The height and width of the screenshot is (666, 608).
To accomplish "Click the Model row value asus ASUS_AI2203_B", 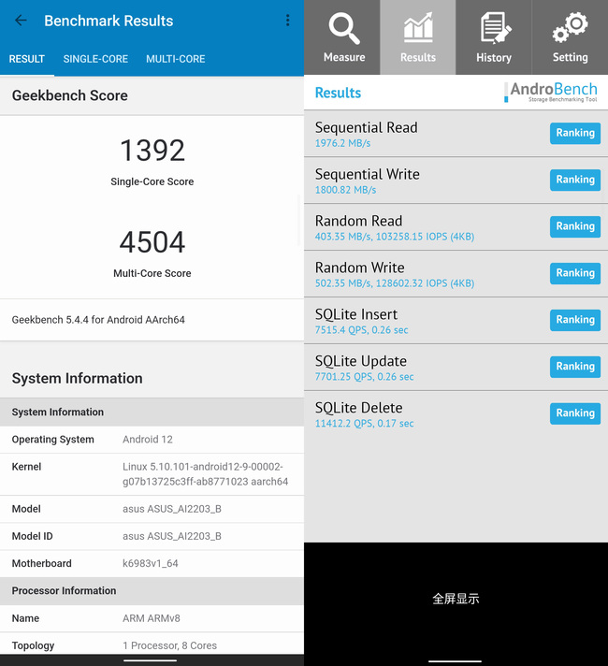I will [x=172, y=509].
